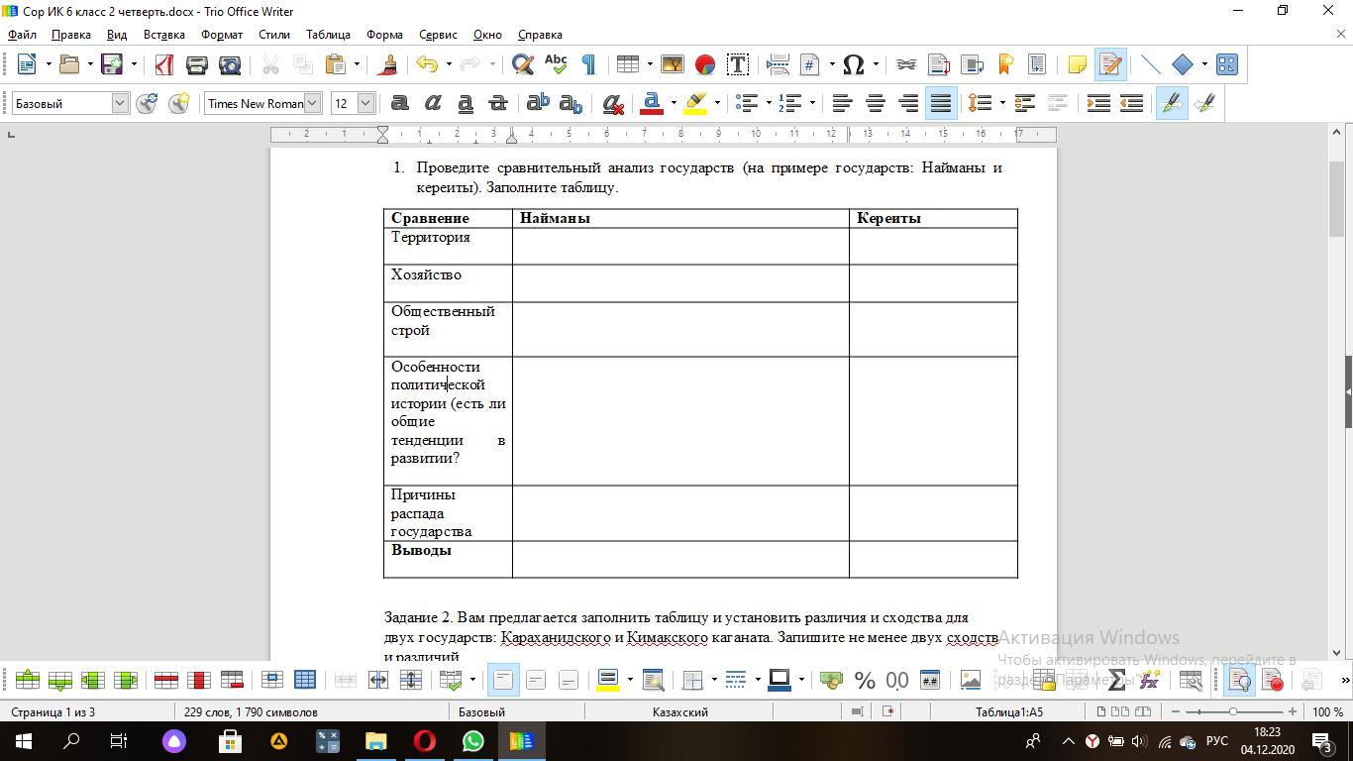The width and height of the screenshot is (1353, 761).
Task: Center the text horizontally
Action: 876,103
